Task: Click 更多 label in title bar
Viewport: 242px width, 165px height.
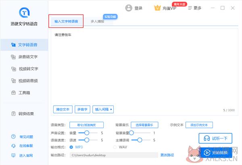Action: pyautogui.click(x=197, y=8)
